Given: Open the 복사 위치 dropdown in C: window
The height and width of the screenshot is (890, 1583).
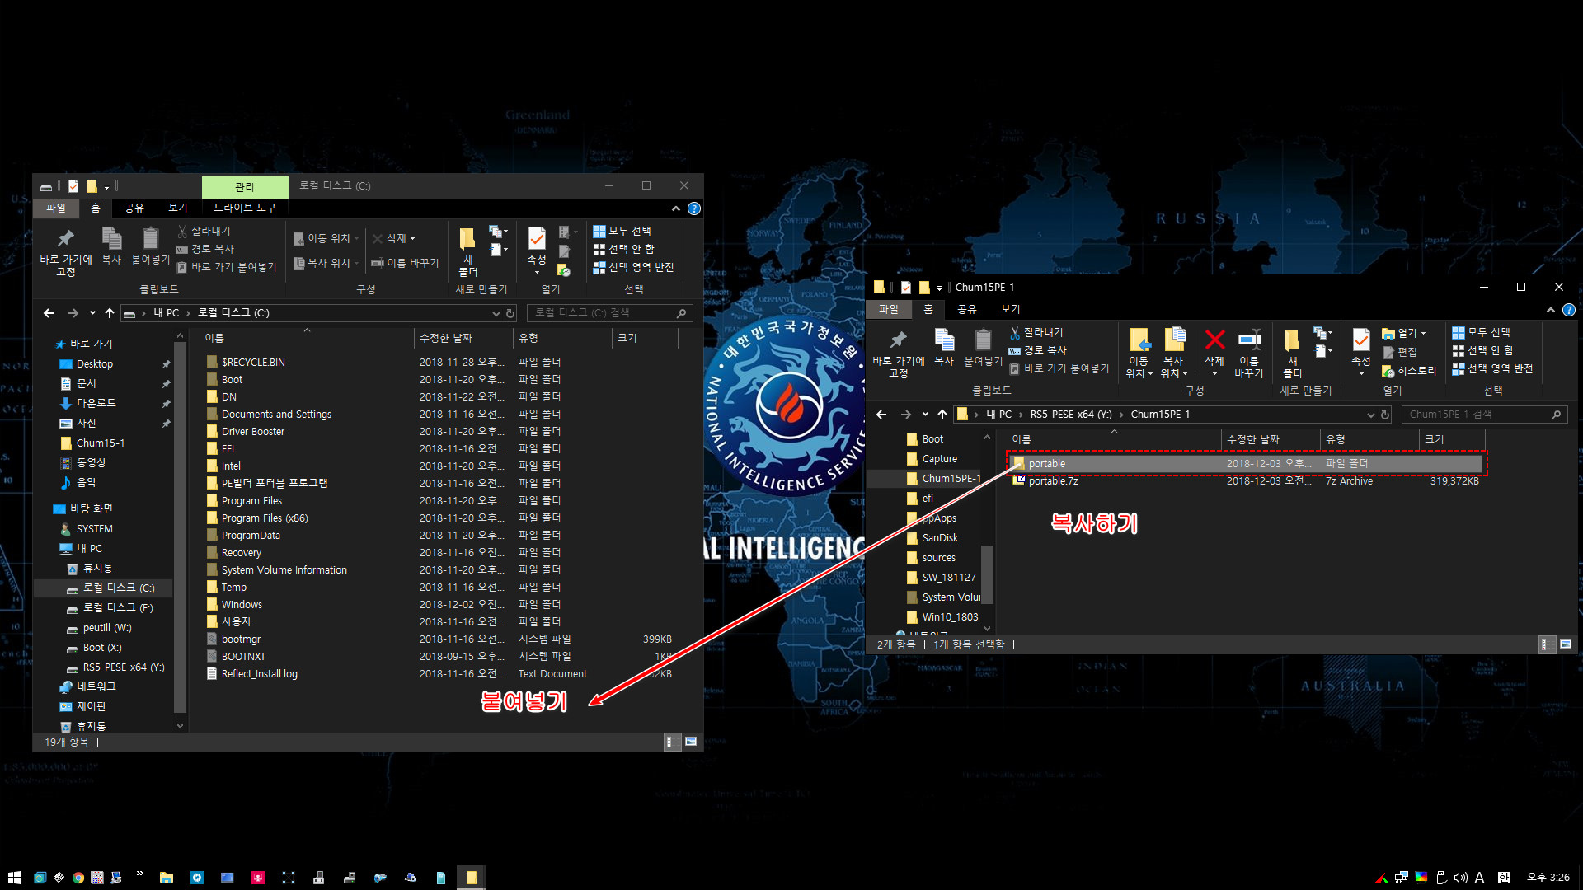Looking at the screenshot, I should 326,263.
